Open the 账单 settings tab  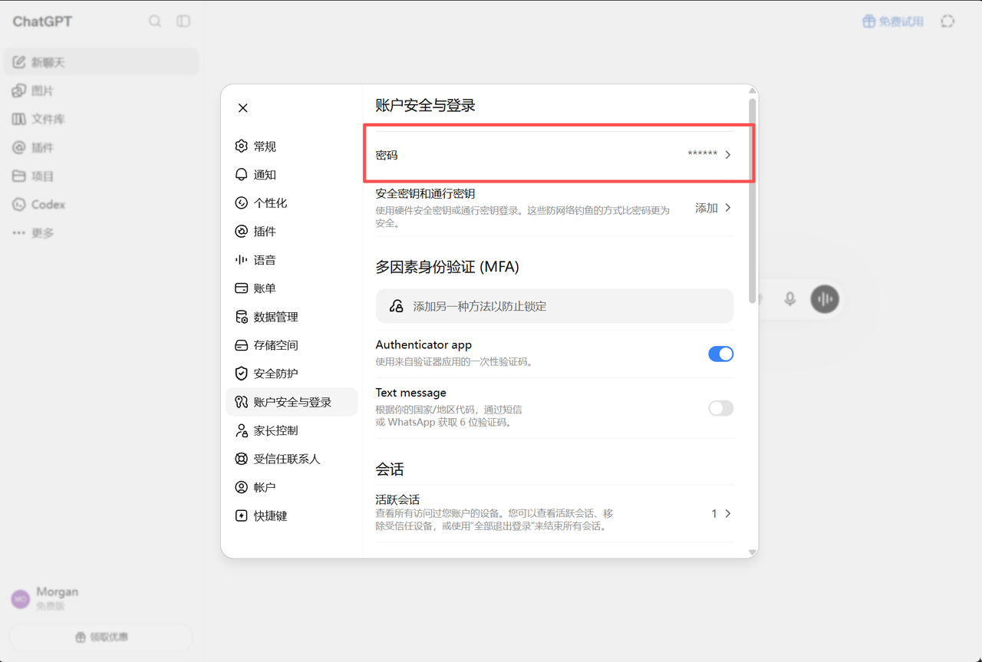292,288
